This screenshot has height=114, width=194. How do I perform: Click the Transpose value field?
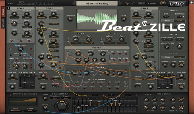pyautogui.click(x=179, y=40)
